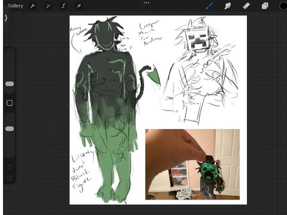Redo the stroke with sidebar arrow

coord(10,177)
